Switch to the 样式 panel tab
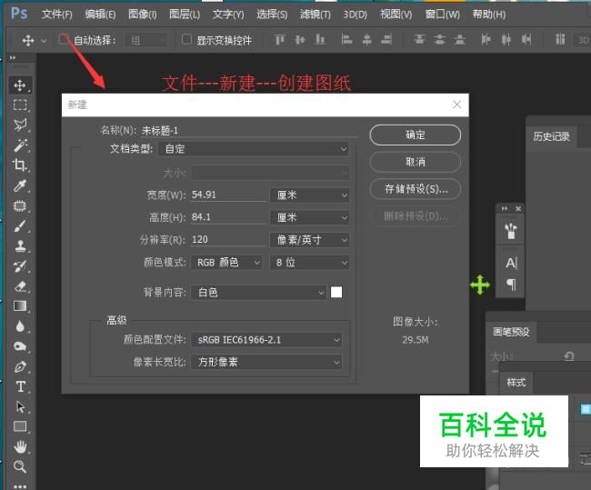This screenshot has height=490, width=591. click(x=516, y=383)
